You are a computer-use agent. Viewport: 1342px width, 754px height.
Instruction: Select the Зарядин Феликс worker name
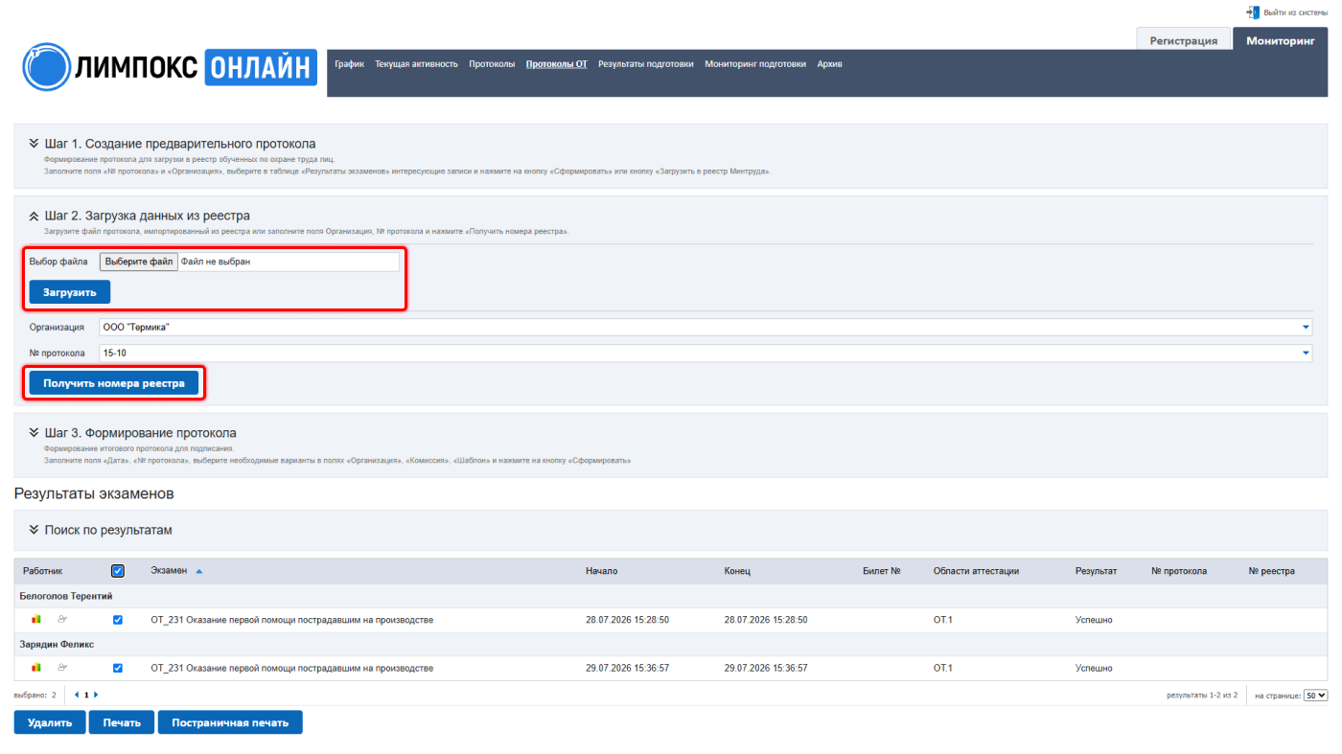point(57,644)
